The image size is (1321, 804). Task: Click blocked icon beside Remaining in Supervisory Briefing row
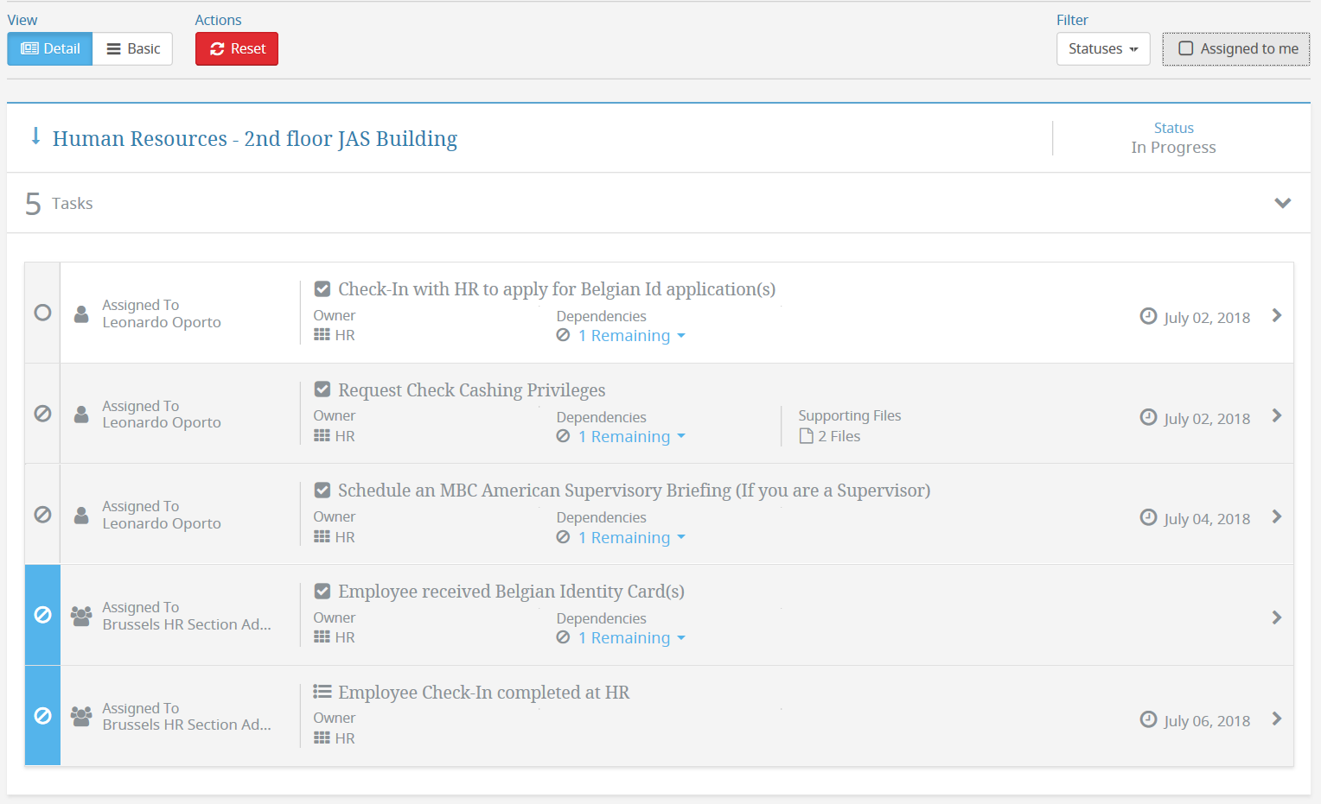point(563,537)
